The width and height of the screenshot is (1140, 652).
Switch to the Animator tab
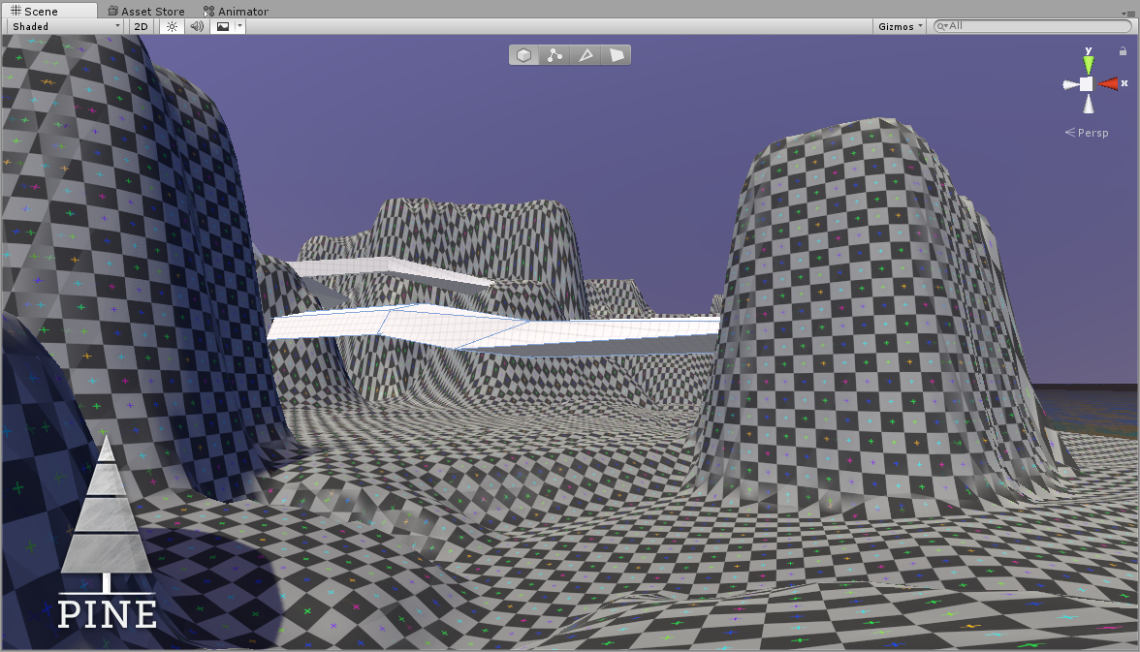click(236, 11)
